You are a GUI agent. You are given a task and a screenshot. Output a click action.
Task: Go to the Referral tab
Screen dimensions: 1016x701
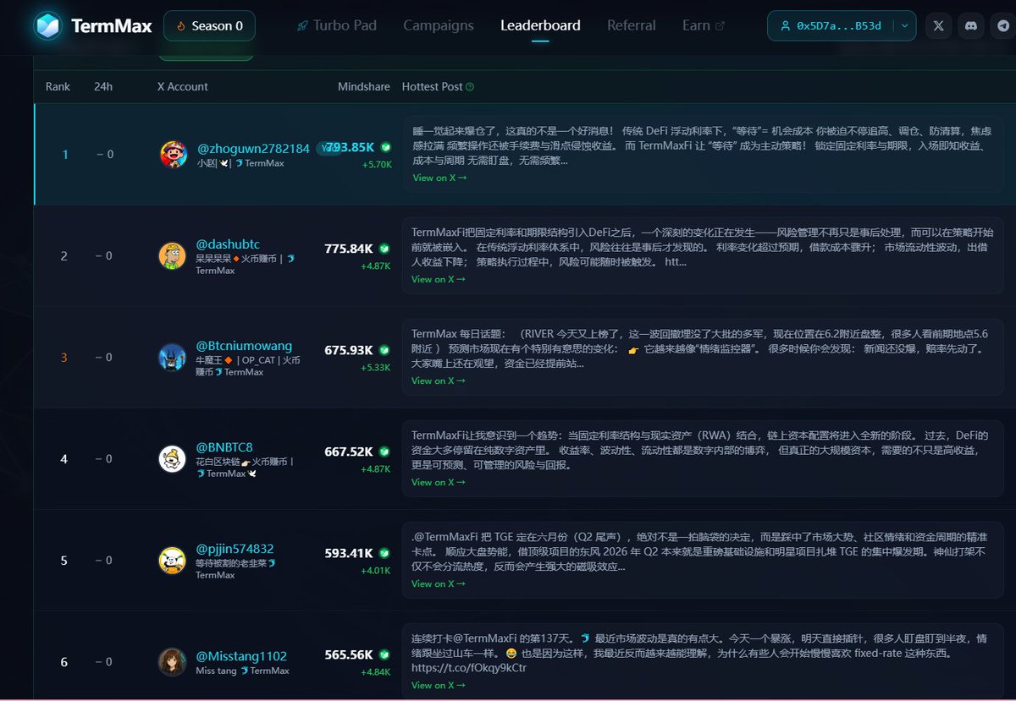pos(632,25)
